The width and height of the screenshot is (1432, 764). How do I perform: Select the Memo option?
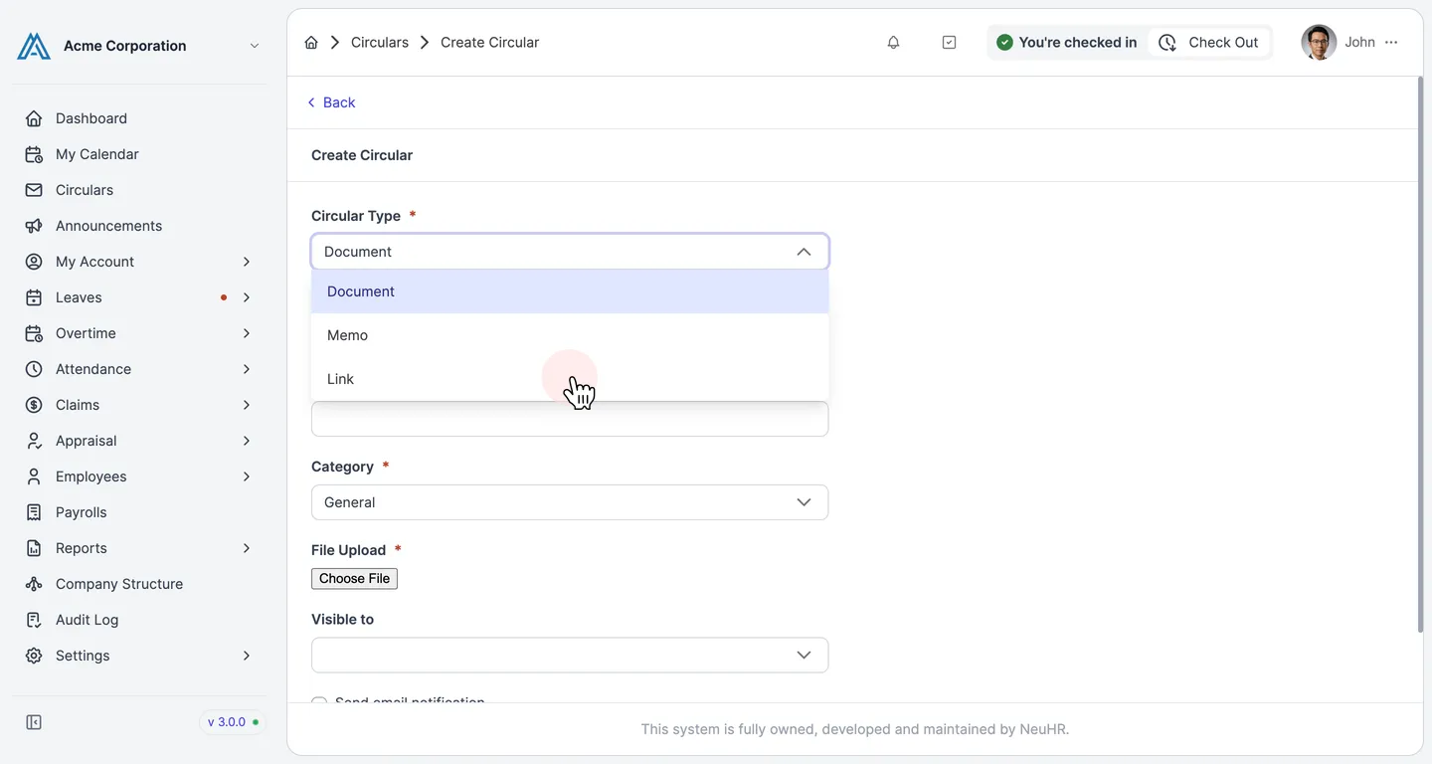click(x=570, y=335)
